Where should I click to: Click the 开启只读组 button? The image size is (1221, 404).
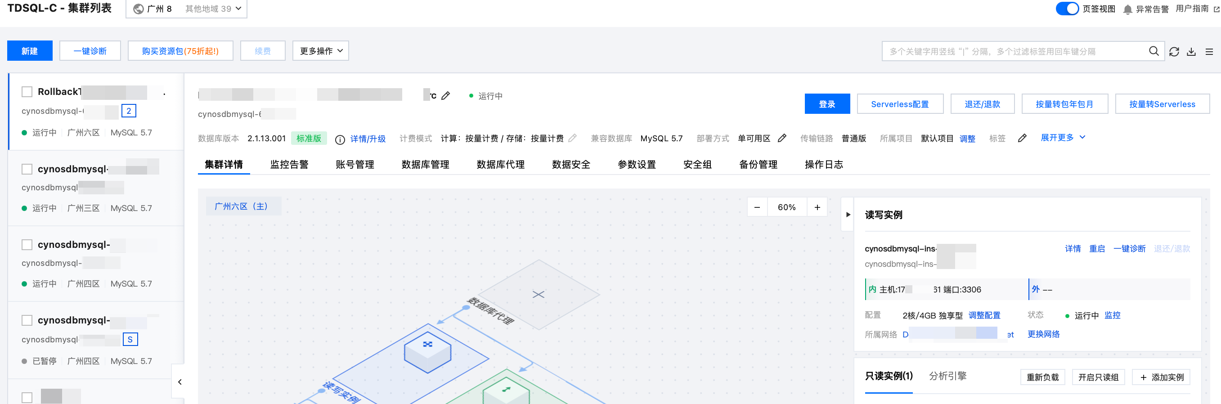coord(1098,377)
